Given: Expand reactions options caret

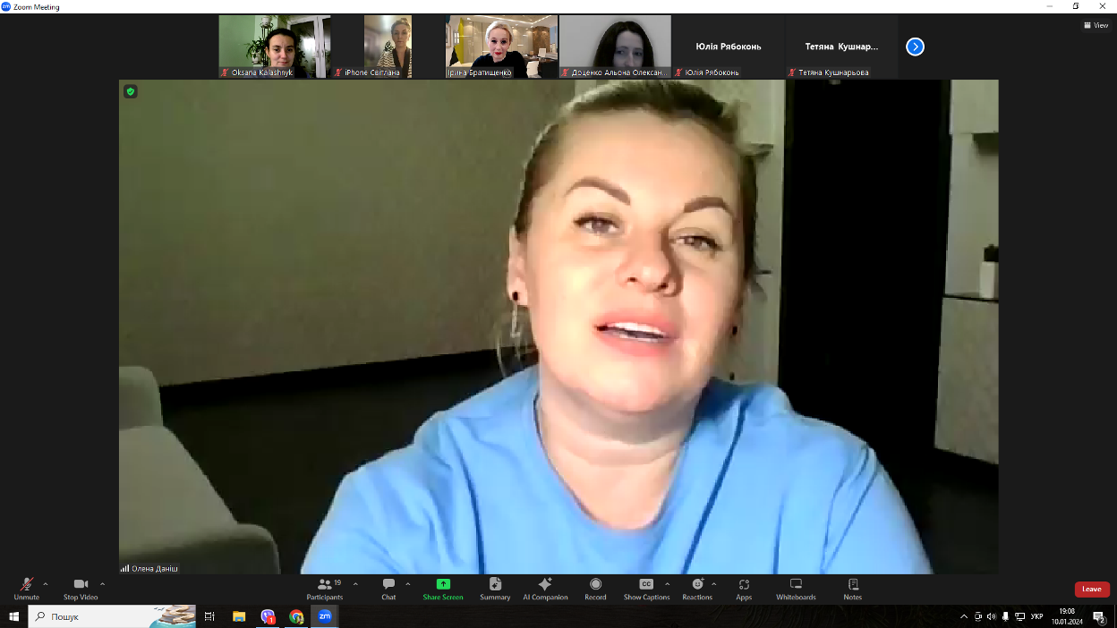Looking at the screenshot, I should pos(713,584).
